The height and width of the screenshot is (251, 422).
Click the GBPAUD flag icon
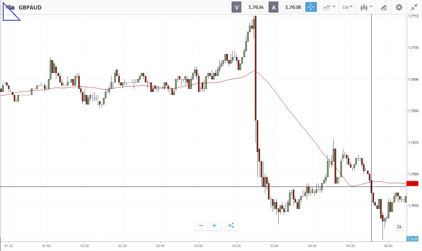point(10,7)
